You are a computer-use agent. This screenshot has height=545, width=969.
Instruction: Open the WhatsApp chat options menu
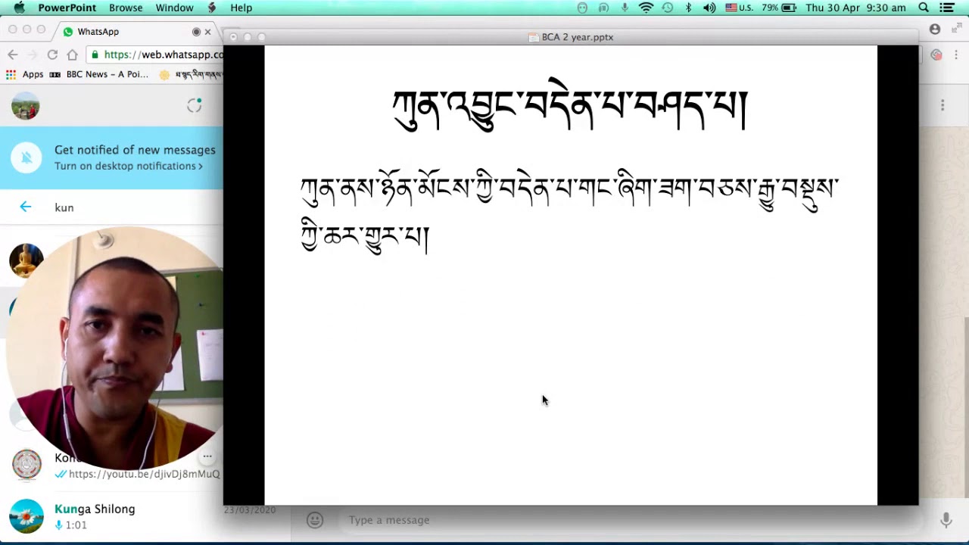[943, 106]
